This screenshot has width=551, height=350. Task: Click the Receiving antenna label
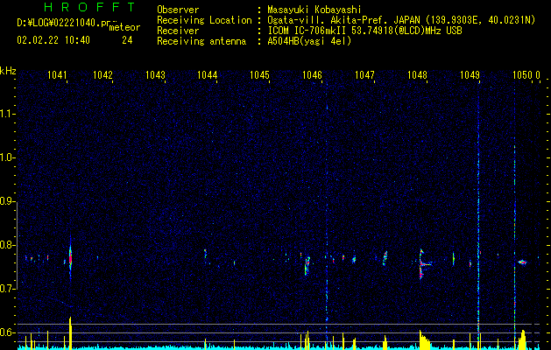[x=201, y=41]
